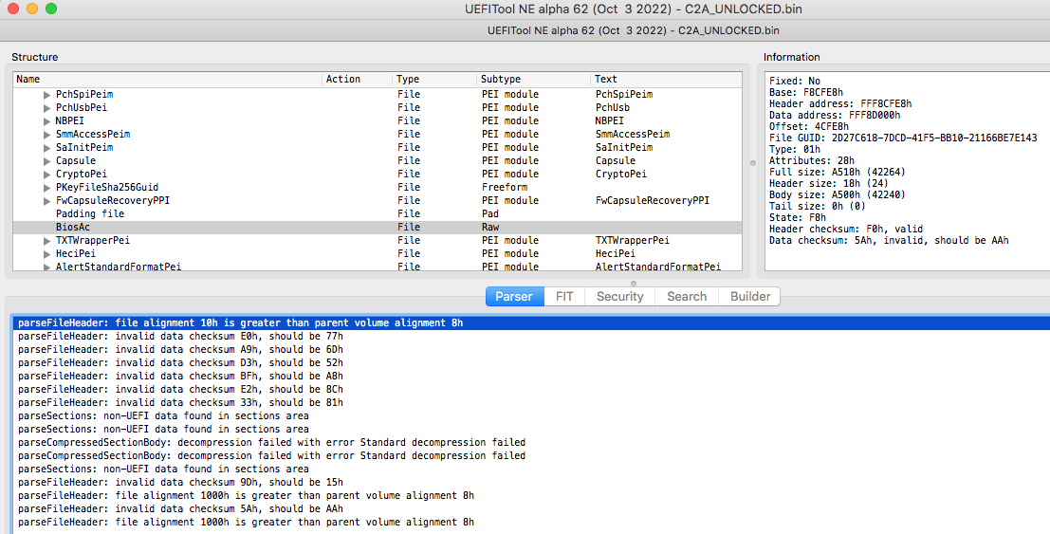This screenshot has height=534, width=1050.
Task: Expand the SaInitPeim tree node
Action: tap(46, 148)
